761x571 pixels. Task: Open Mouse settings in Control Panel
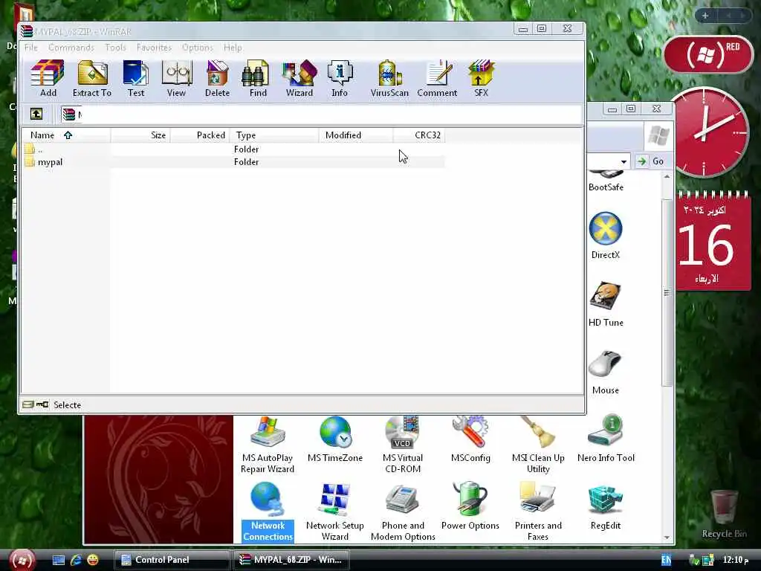pyautogui.click(x=606, y=372)
